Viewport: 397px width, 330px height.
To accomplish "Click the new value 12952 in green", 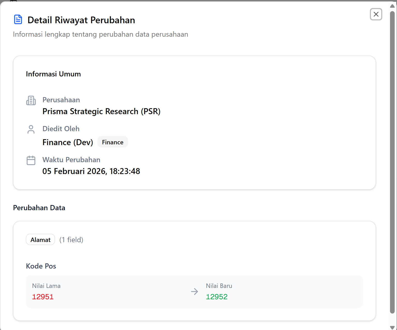I will [x=217, y=297].
